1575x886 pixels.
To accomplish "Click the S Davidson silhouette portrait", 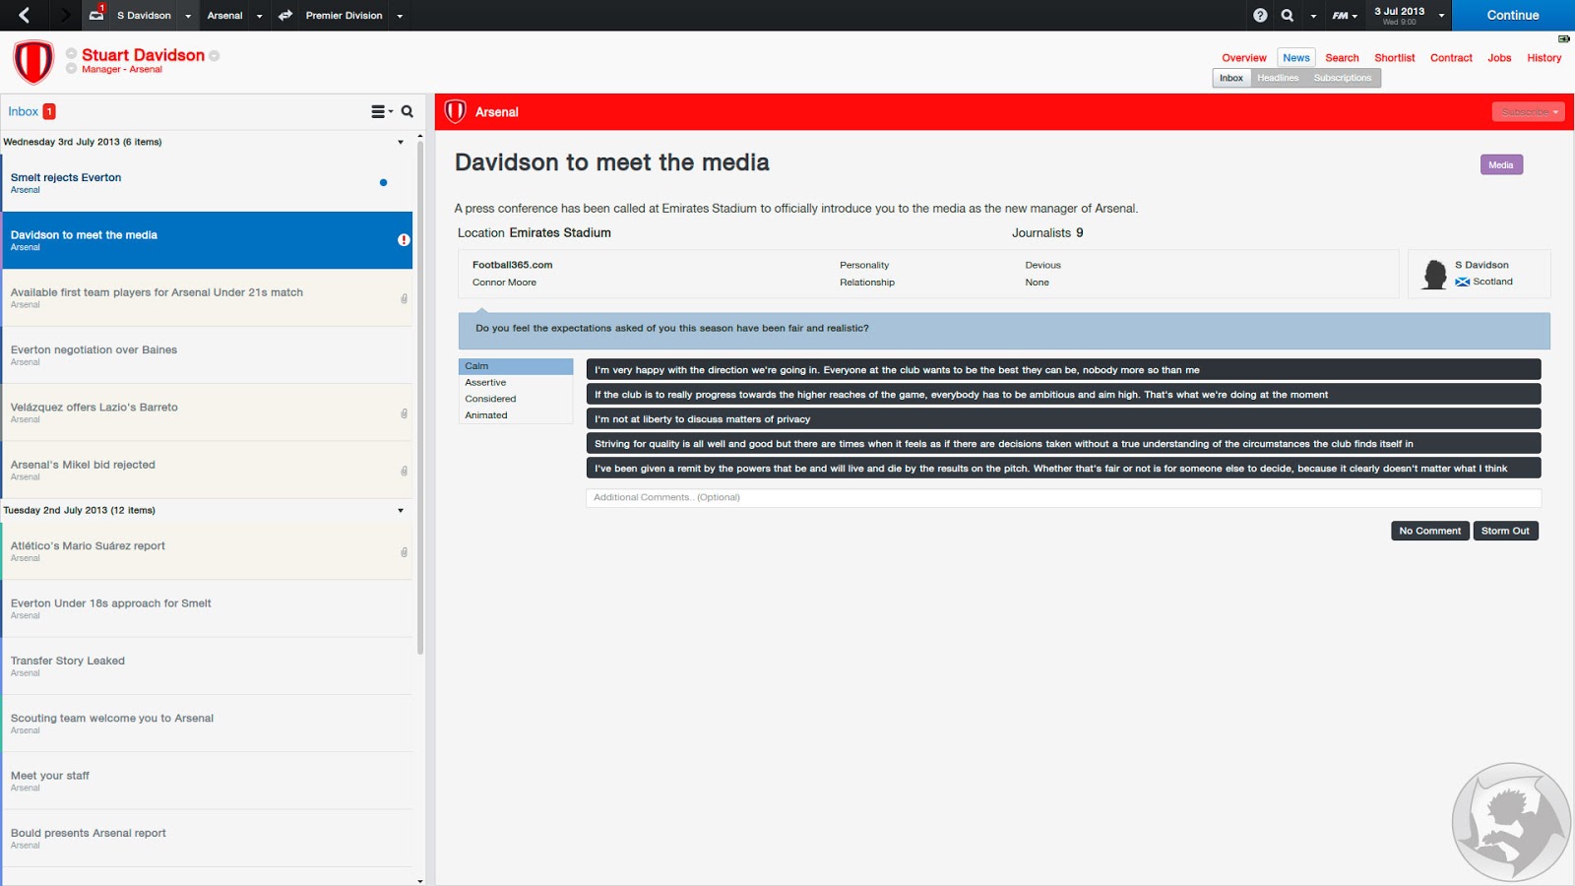I will [1435, 274].
